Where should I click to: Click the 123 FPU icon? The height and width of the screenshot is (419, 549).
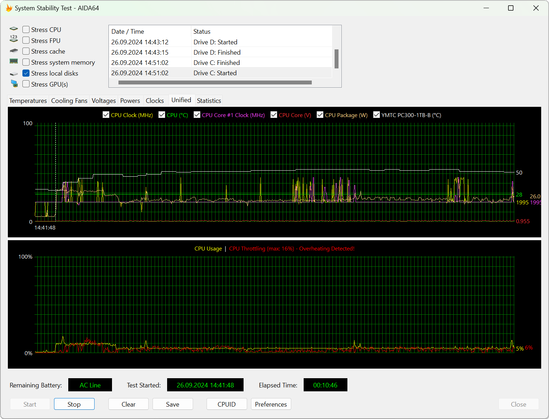tap(14, 39)
